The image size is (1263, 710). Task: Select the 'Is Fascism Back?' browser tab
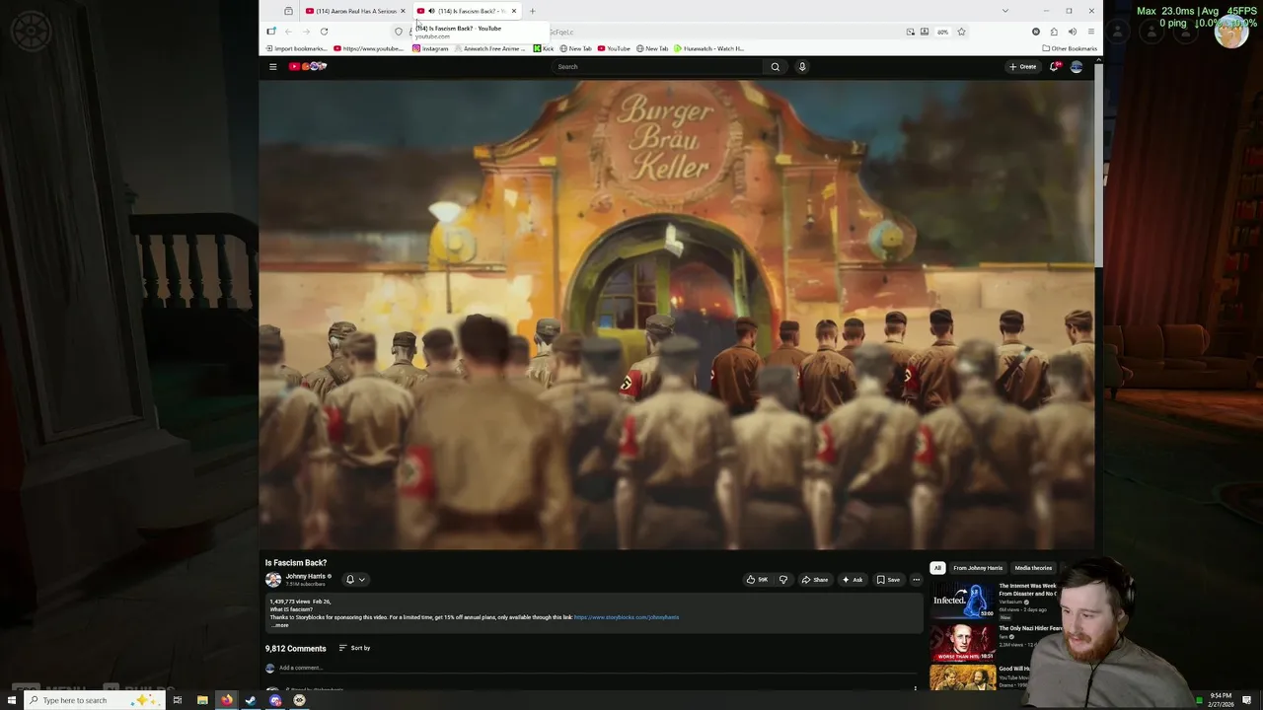coord(467,11)
